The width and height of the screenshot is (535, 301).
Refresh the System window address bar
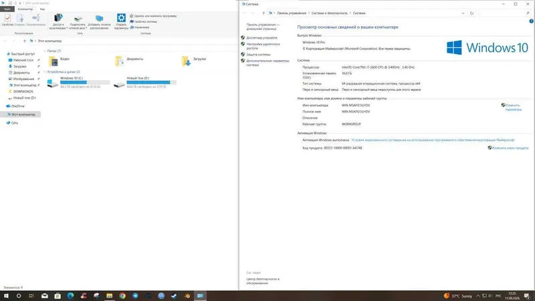tap(472, 13)
